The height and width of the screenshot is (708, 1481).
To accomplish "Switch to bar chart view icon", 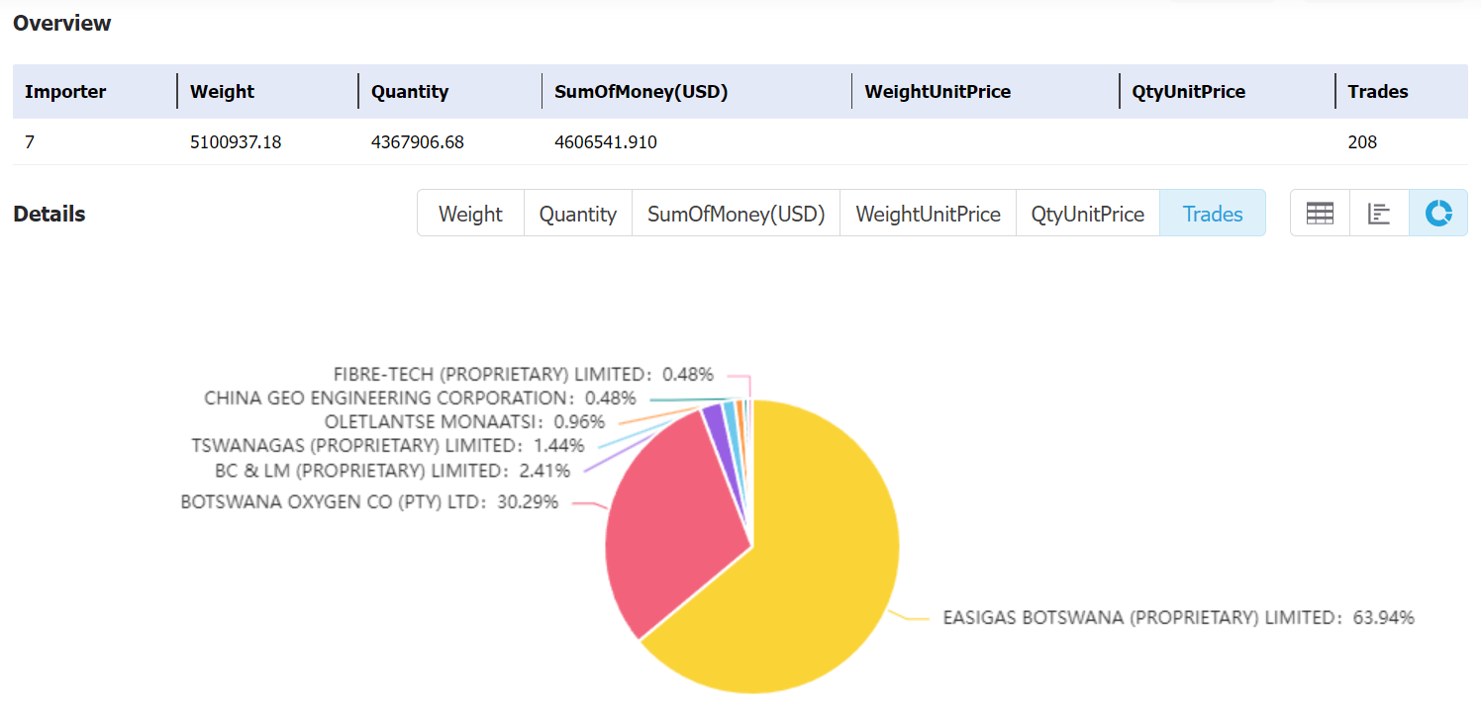I will pos(1379,213).
